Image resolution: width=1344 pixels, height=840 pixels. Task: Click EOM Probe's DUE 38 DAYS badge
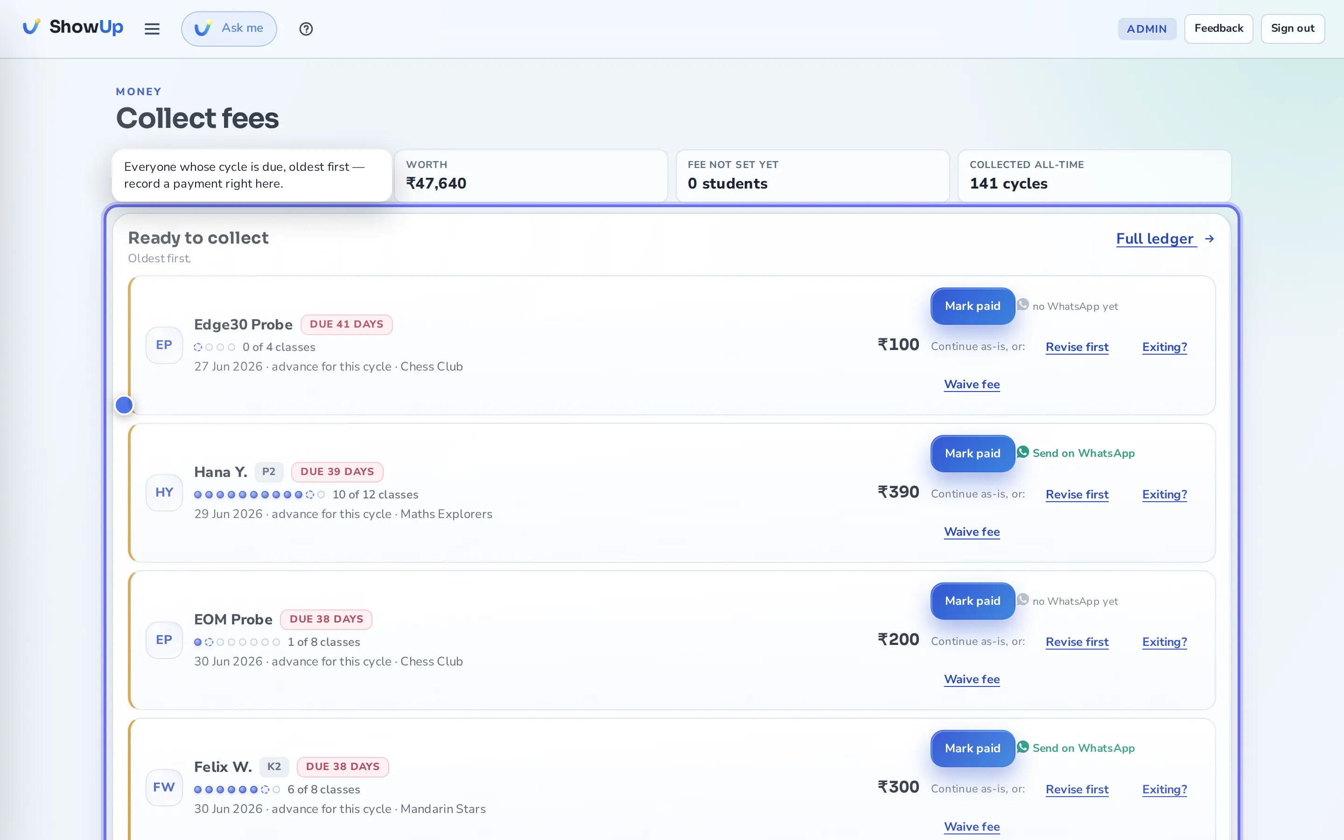tap(326, 619)
